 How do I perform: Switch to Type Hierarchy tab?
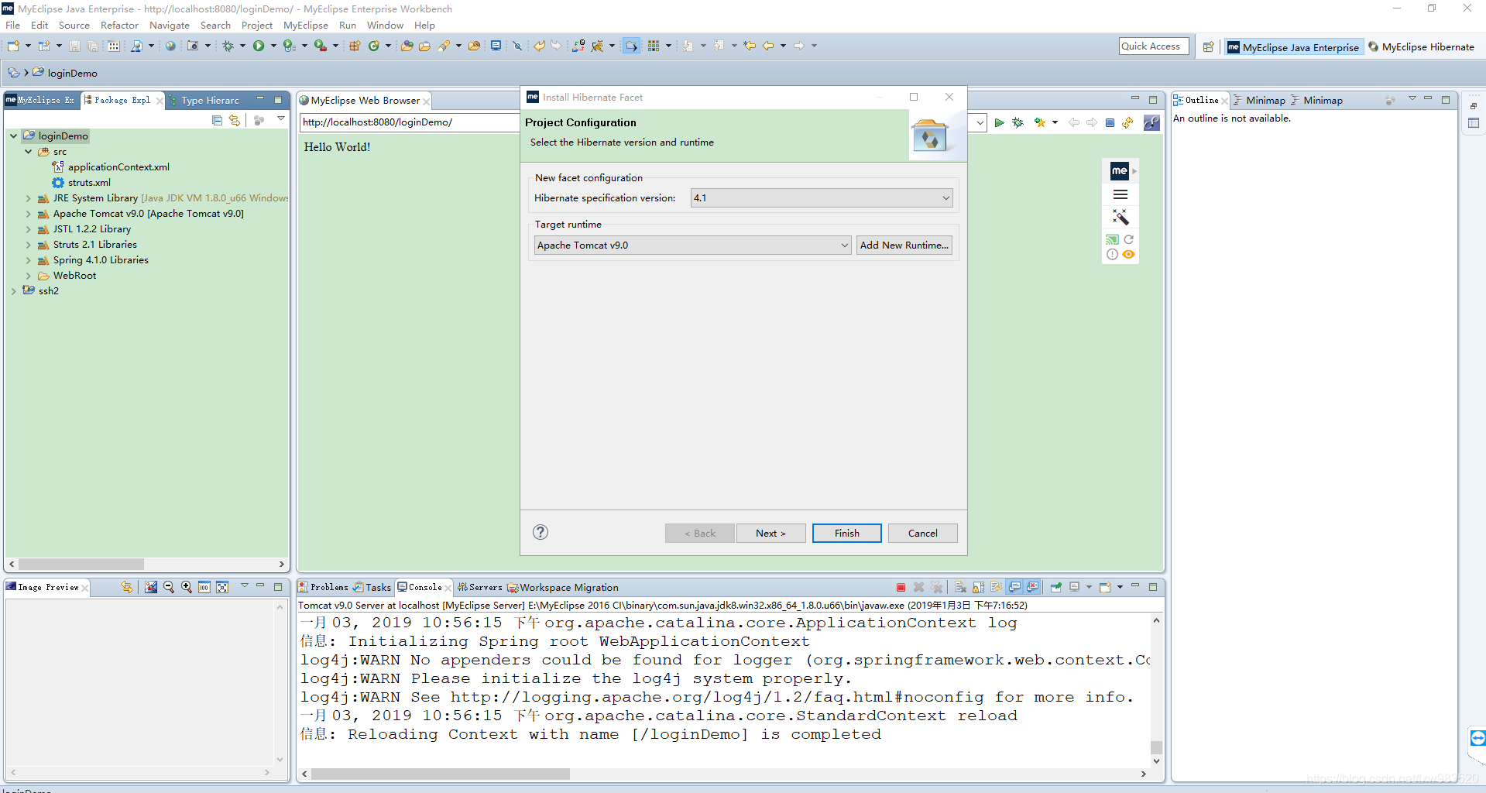click(204, 100)
